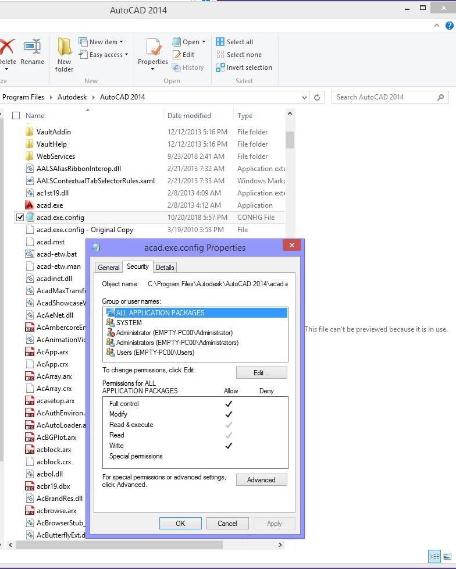Select ALL APPLICATION PACKAGES entry
The image size is (456, 569).
pos(195,313)
